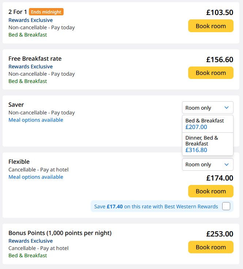Click the Flexible dropdown chevron arrow
243x269 pixels.
pos(227,164)
